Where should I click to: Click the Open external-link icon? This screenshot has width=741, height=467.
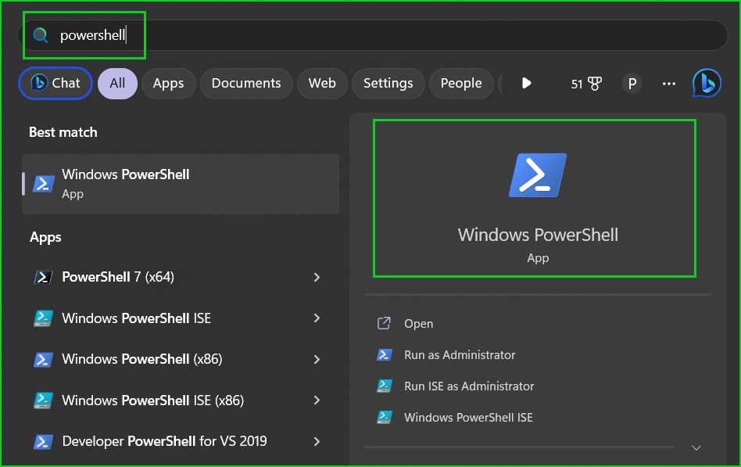[x=384, y=323]
